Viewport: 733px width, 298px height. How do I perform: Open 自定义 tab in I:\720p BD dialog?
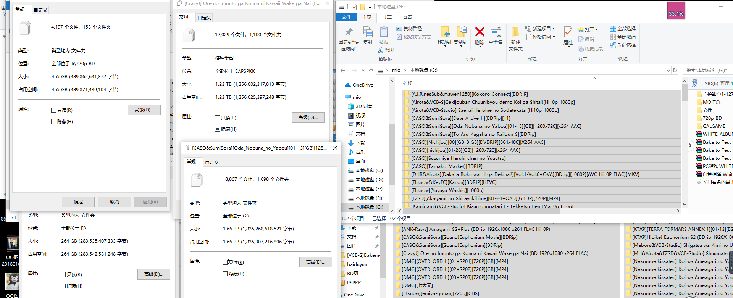point(40,10)
